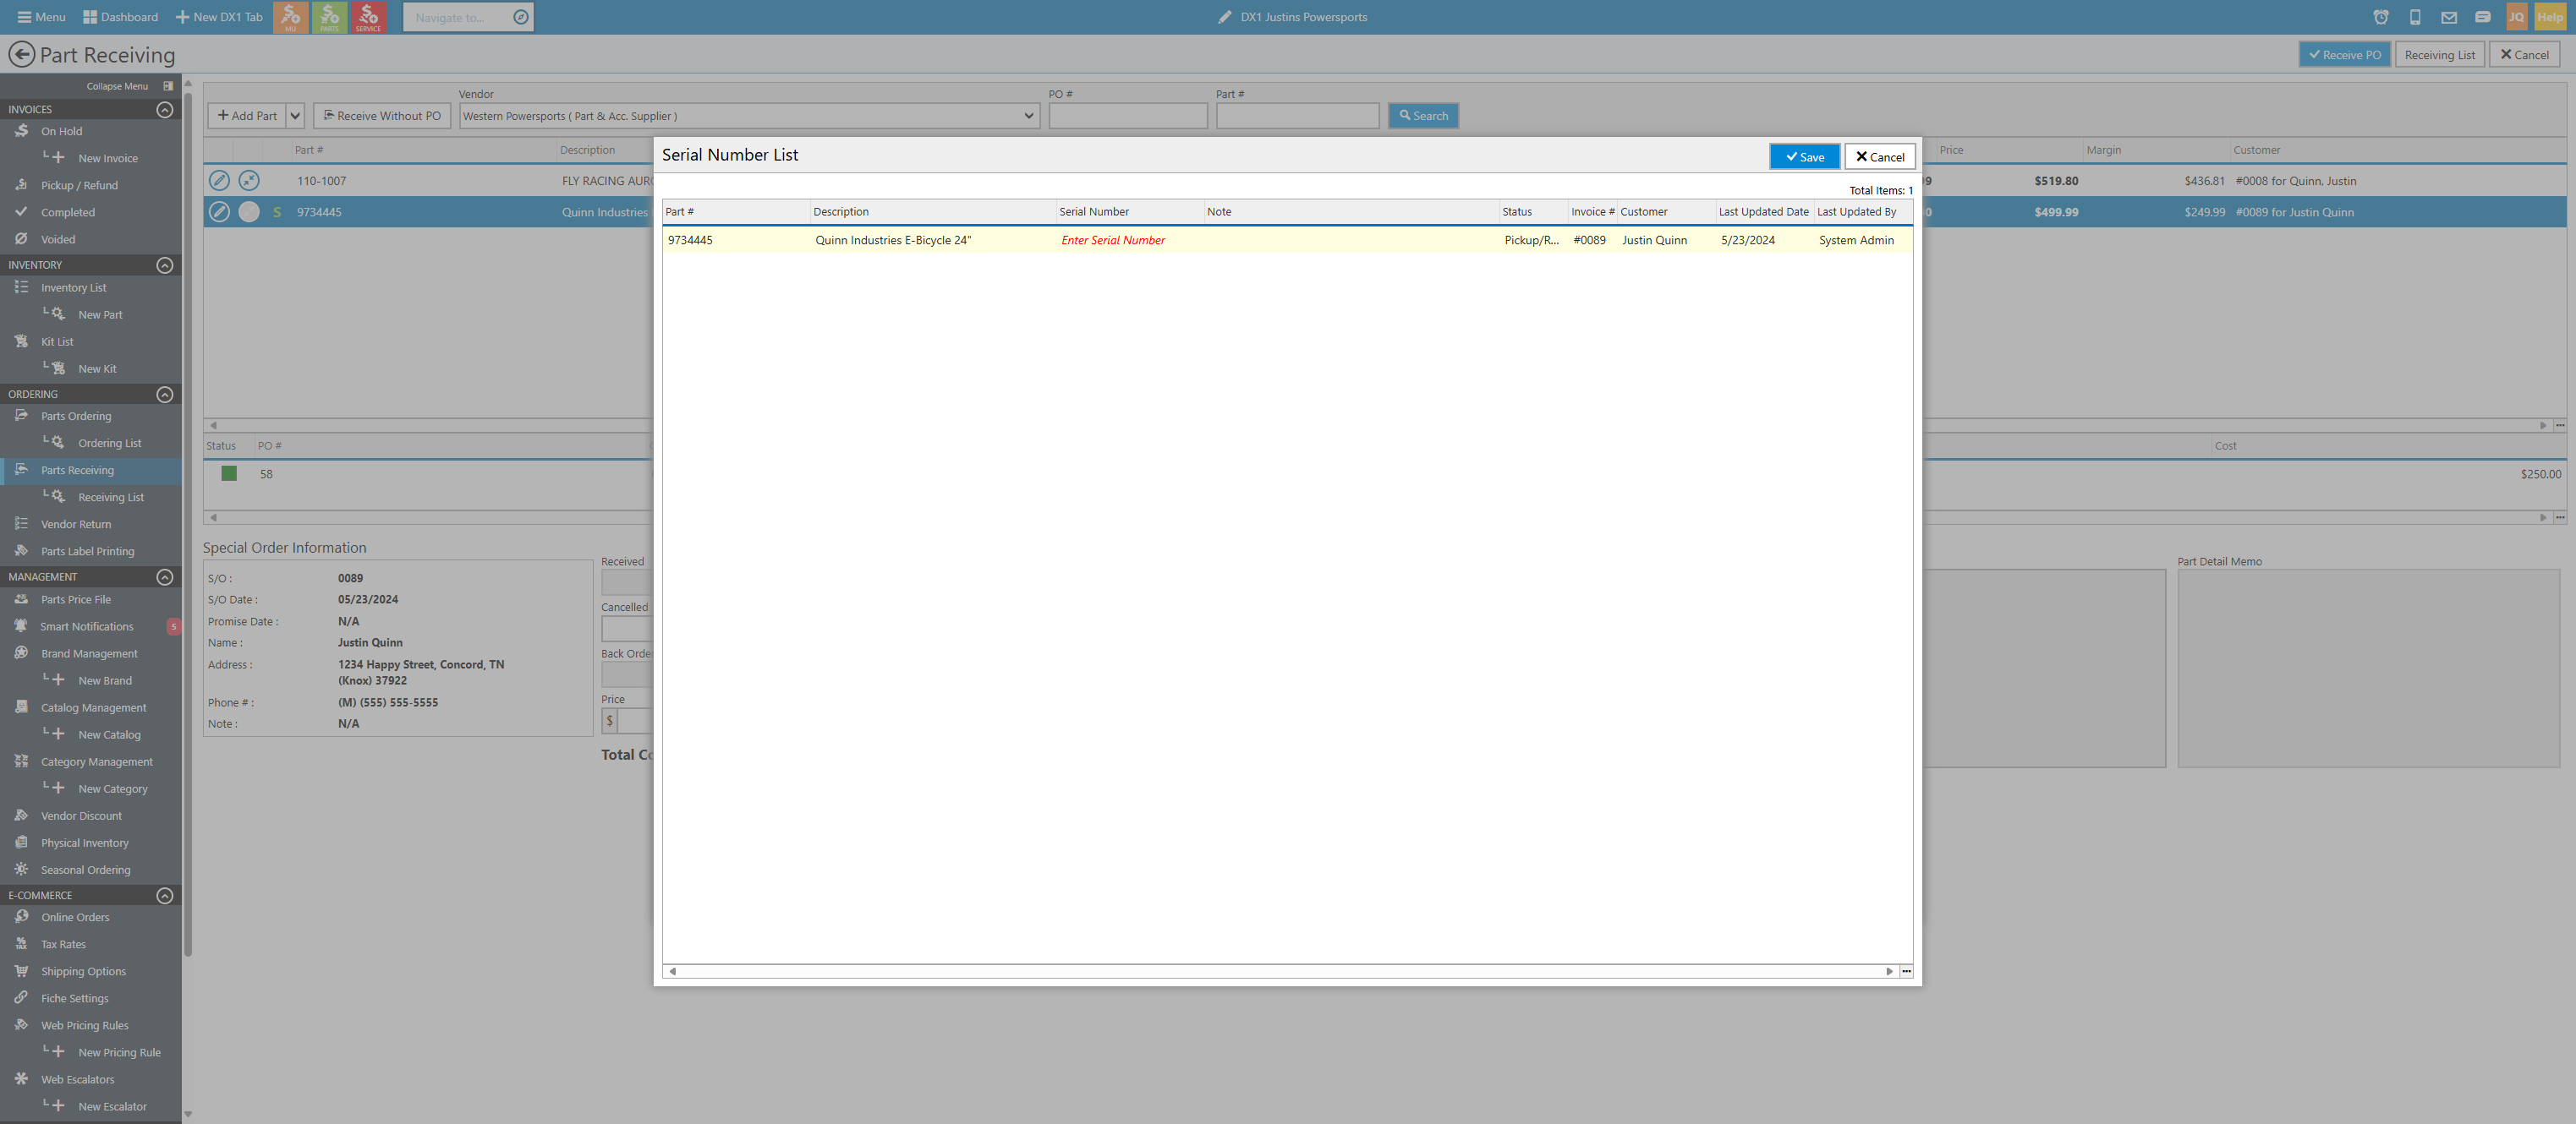The width and height of the screenshot is (2576, 1124).
Task: Open the mobile phone icon in top bar
Action: pos(2415,17)
